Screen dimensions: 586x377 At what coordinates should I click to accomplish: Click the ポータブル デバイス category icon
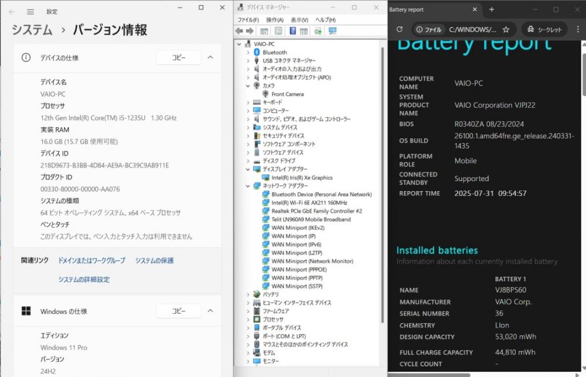257,328
